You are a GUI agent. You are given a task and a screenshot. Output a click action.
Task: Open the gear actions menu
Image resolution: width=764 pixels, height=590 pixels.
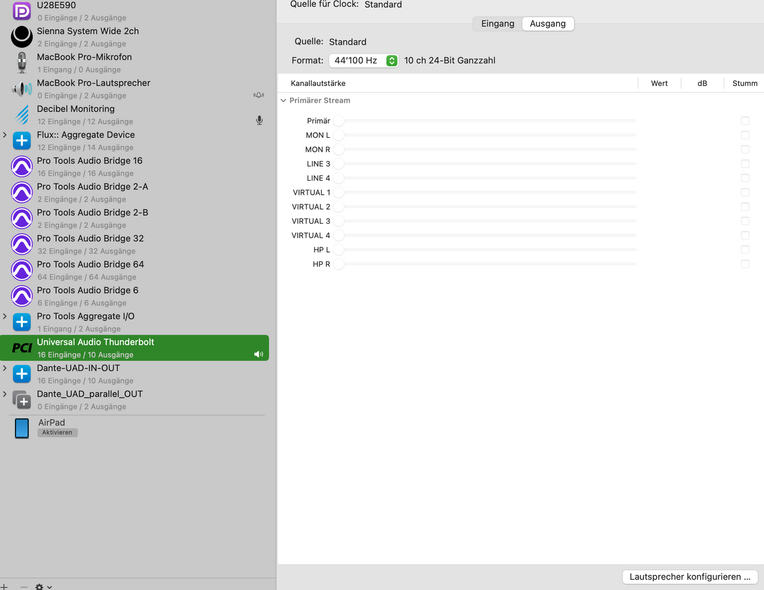(x=43, y=587)
